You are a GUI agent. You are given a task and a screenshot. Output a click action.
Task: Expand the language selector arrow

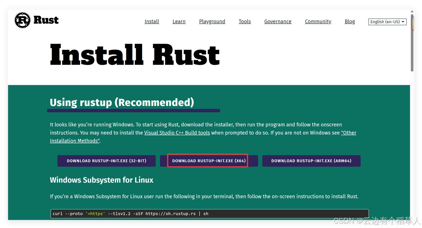[404, 22]
